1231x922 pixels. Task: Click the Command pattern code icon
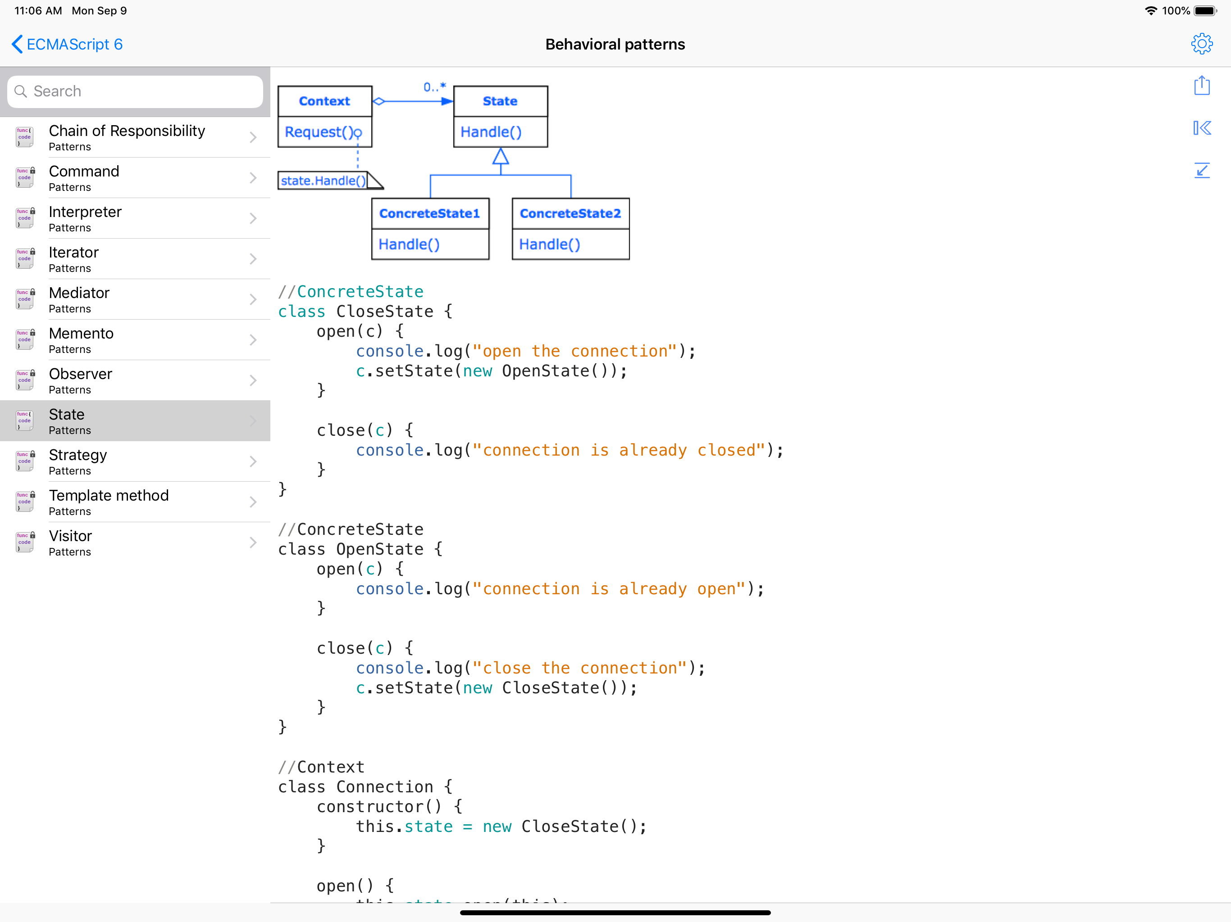point(25,178)
